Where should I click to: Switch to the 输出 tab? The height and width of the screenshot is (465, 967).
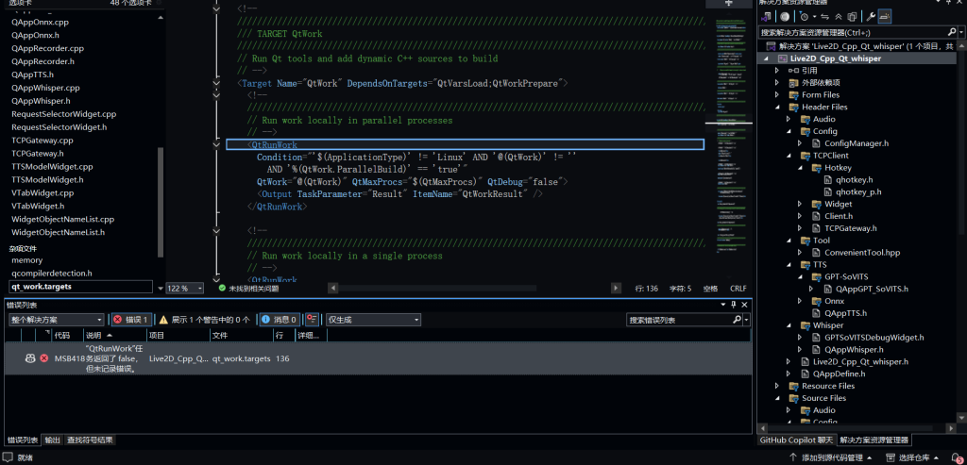click(53, 440)
